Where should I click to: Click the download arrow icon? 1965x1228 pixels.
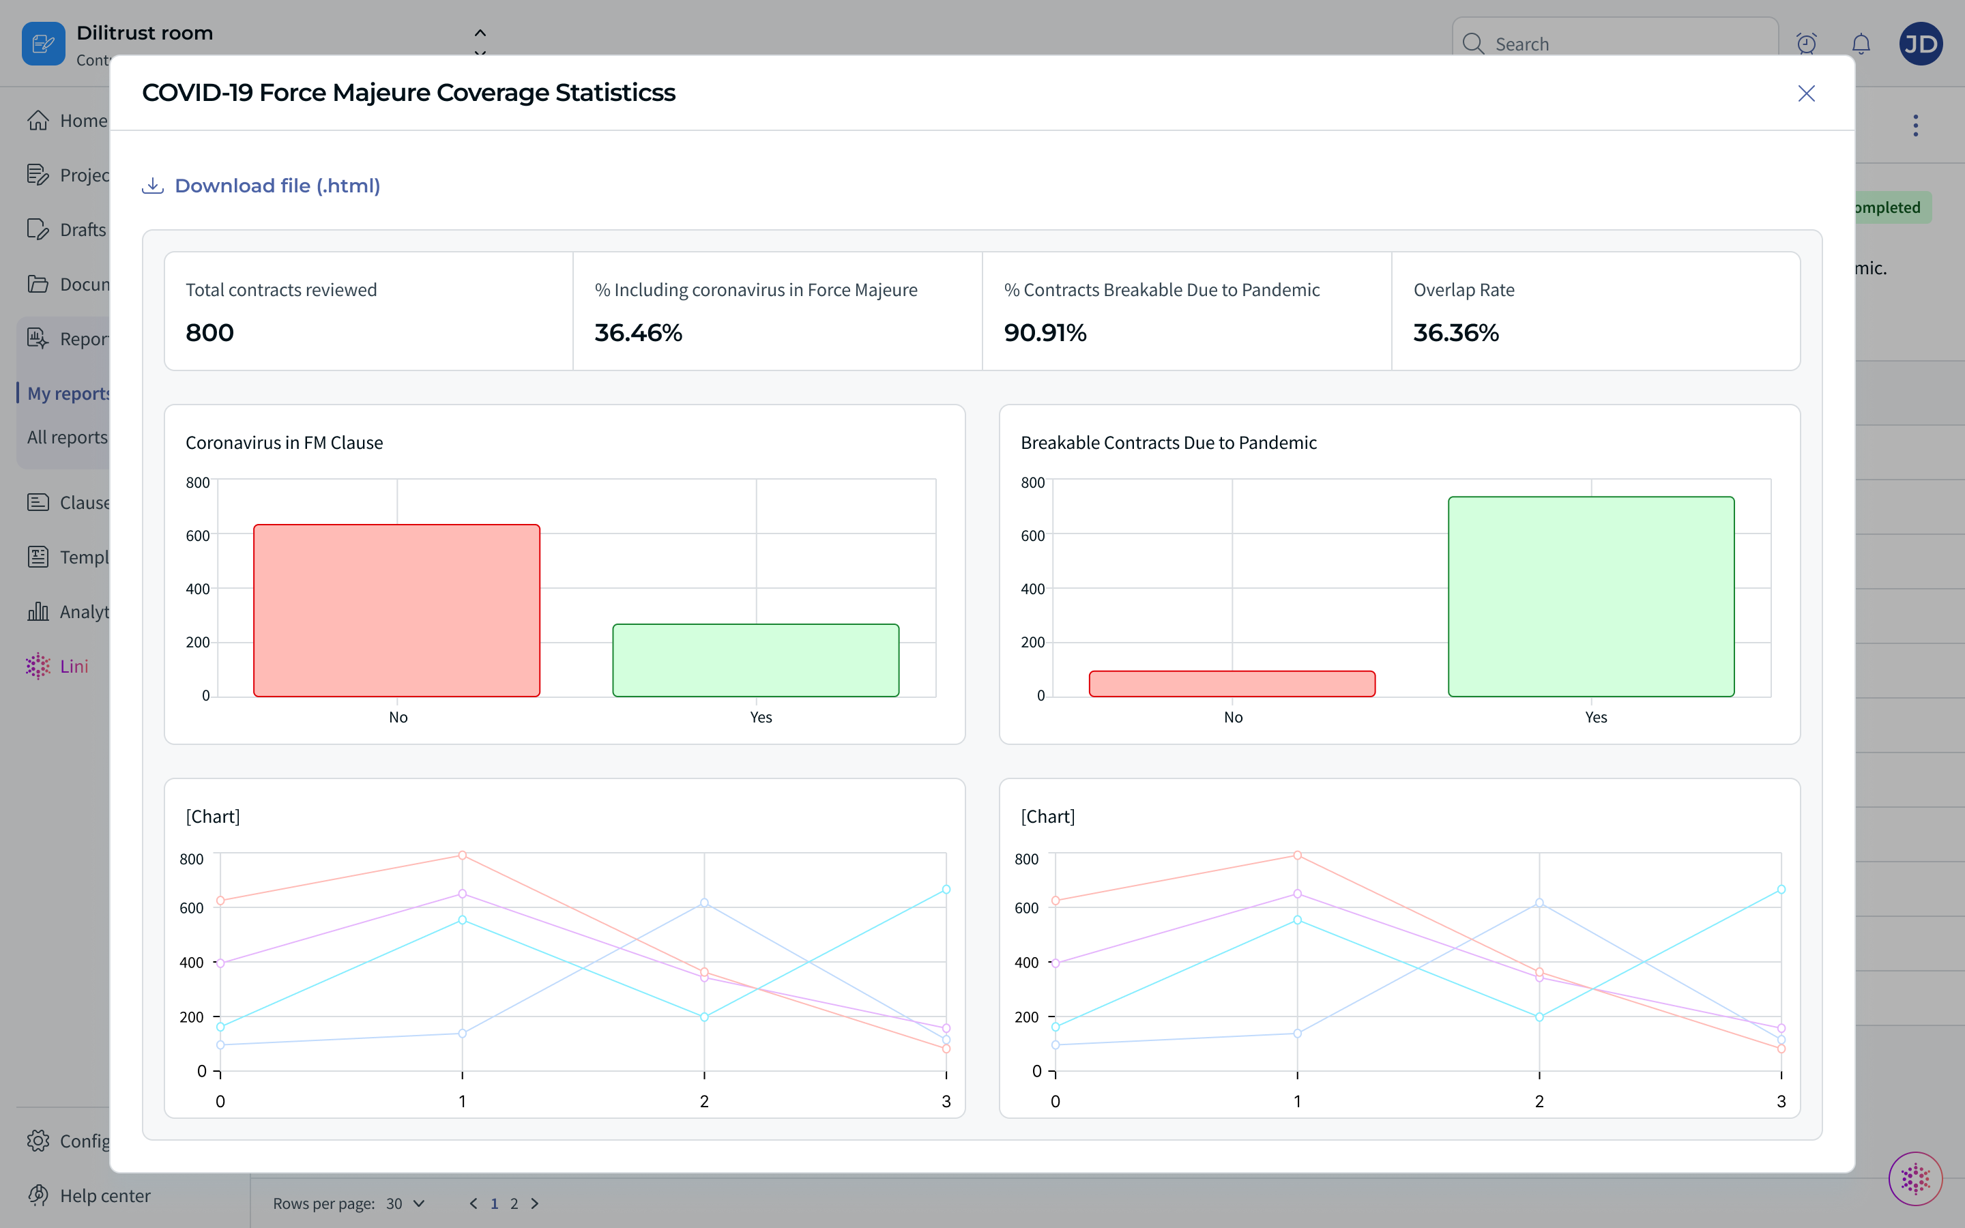153,186
